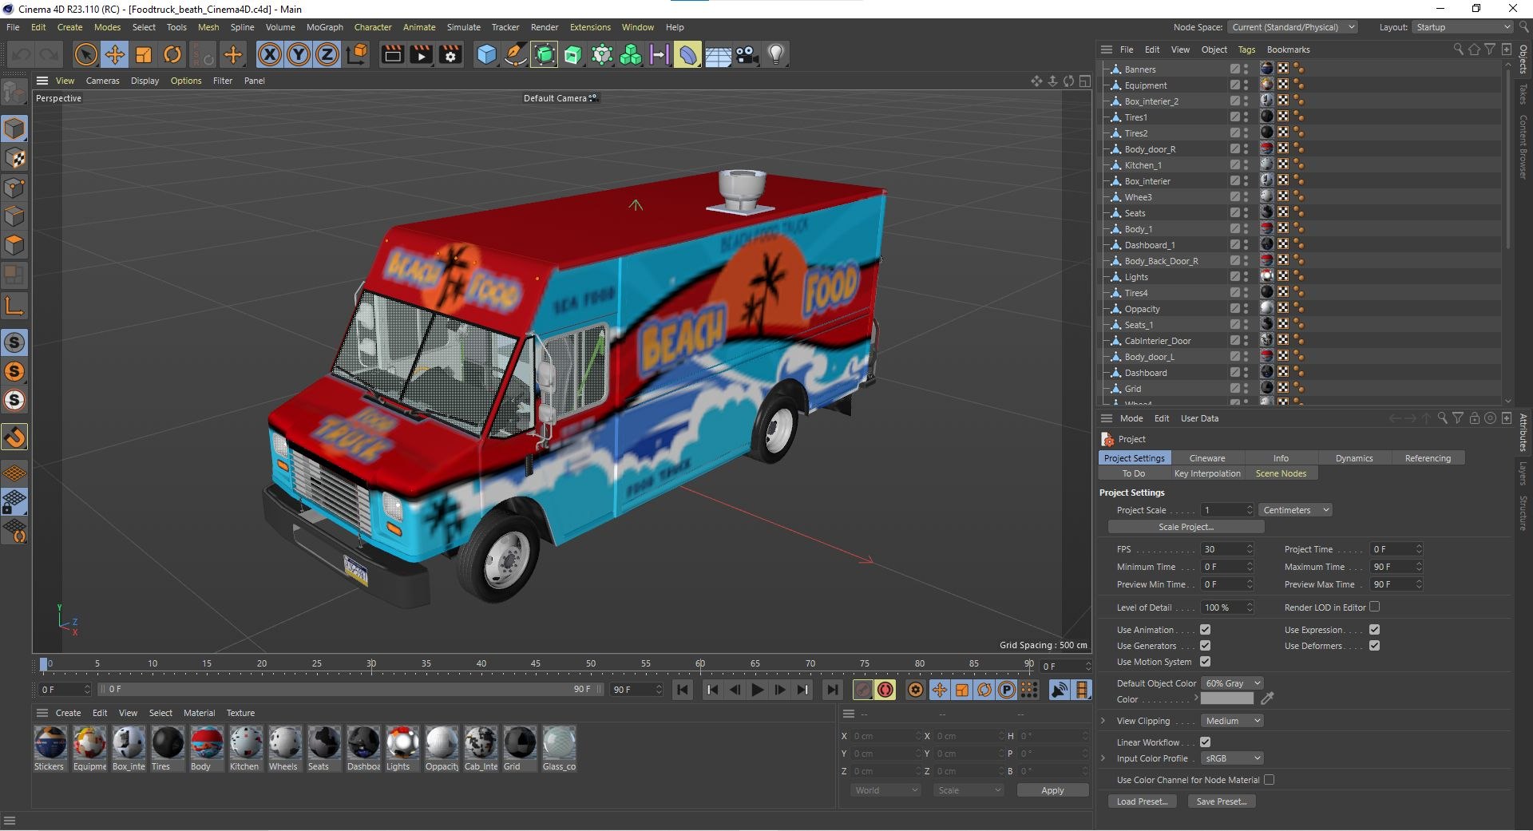1533x831 pixels.
Task: Click the Save Preset... button
Action: [1222, 801]
